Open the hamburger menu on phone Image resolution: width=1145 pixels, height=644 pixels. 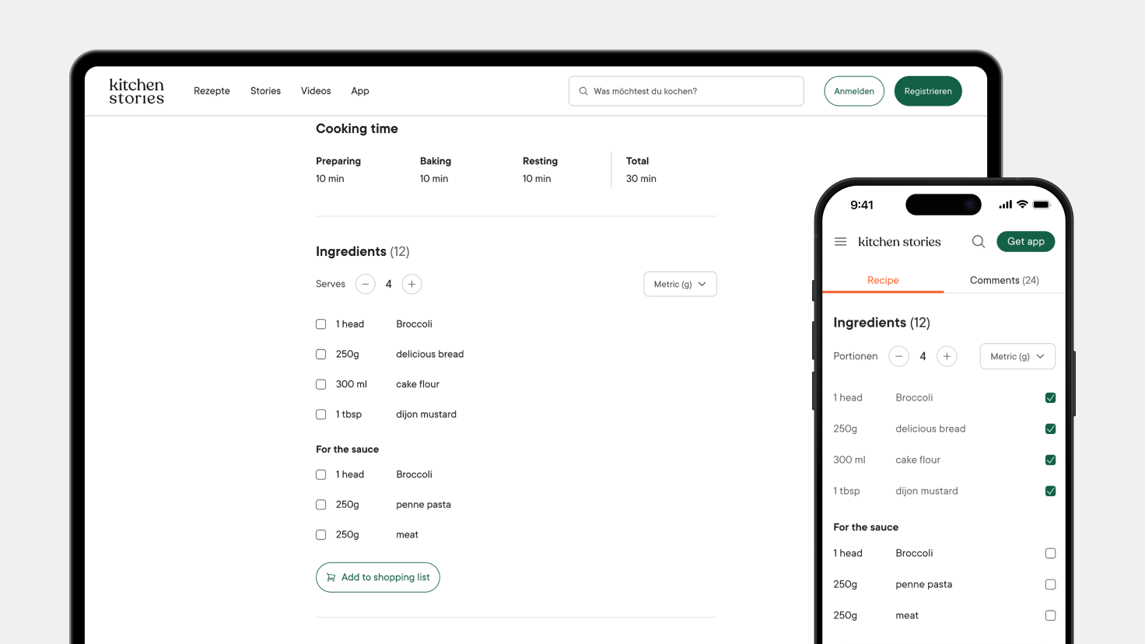pyautogui.click(x=840, y=242)
